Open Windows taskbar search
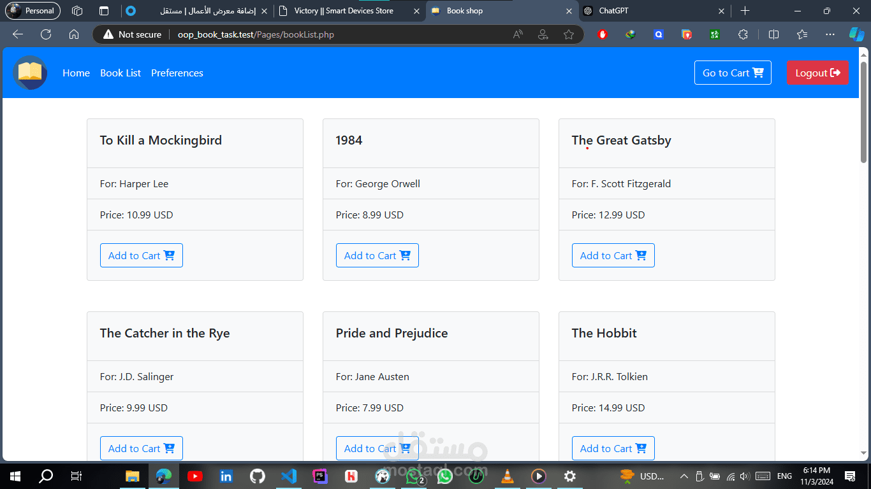 coord(46,476)
